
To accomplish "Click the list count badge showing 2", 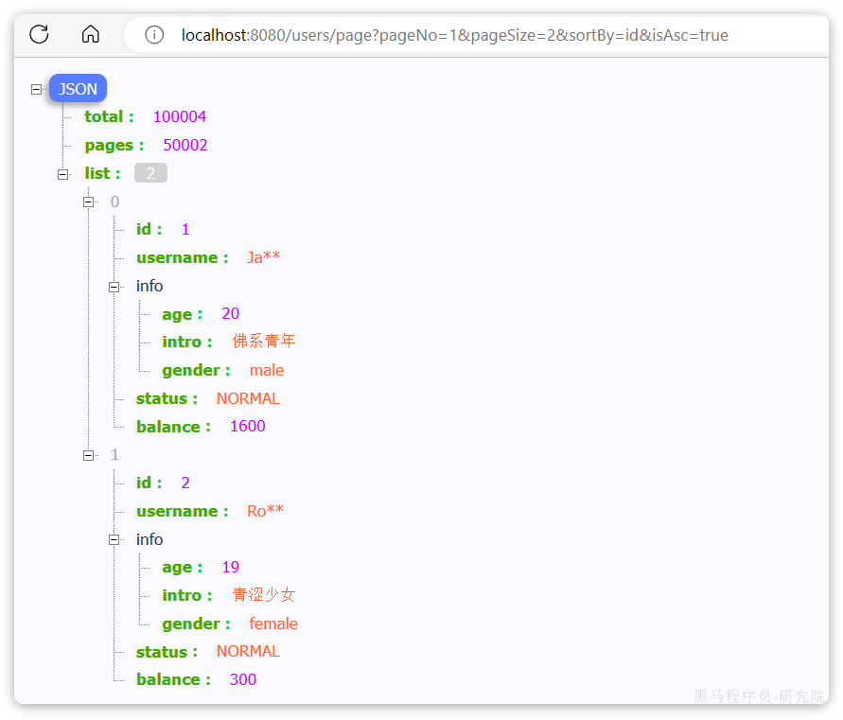I will pos(150,173).
